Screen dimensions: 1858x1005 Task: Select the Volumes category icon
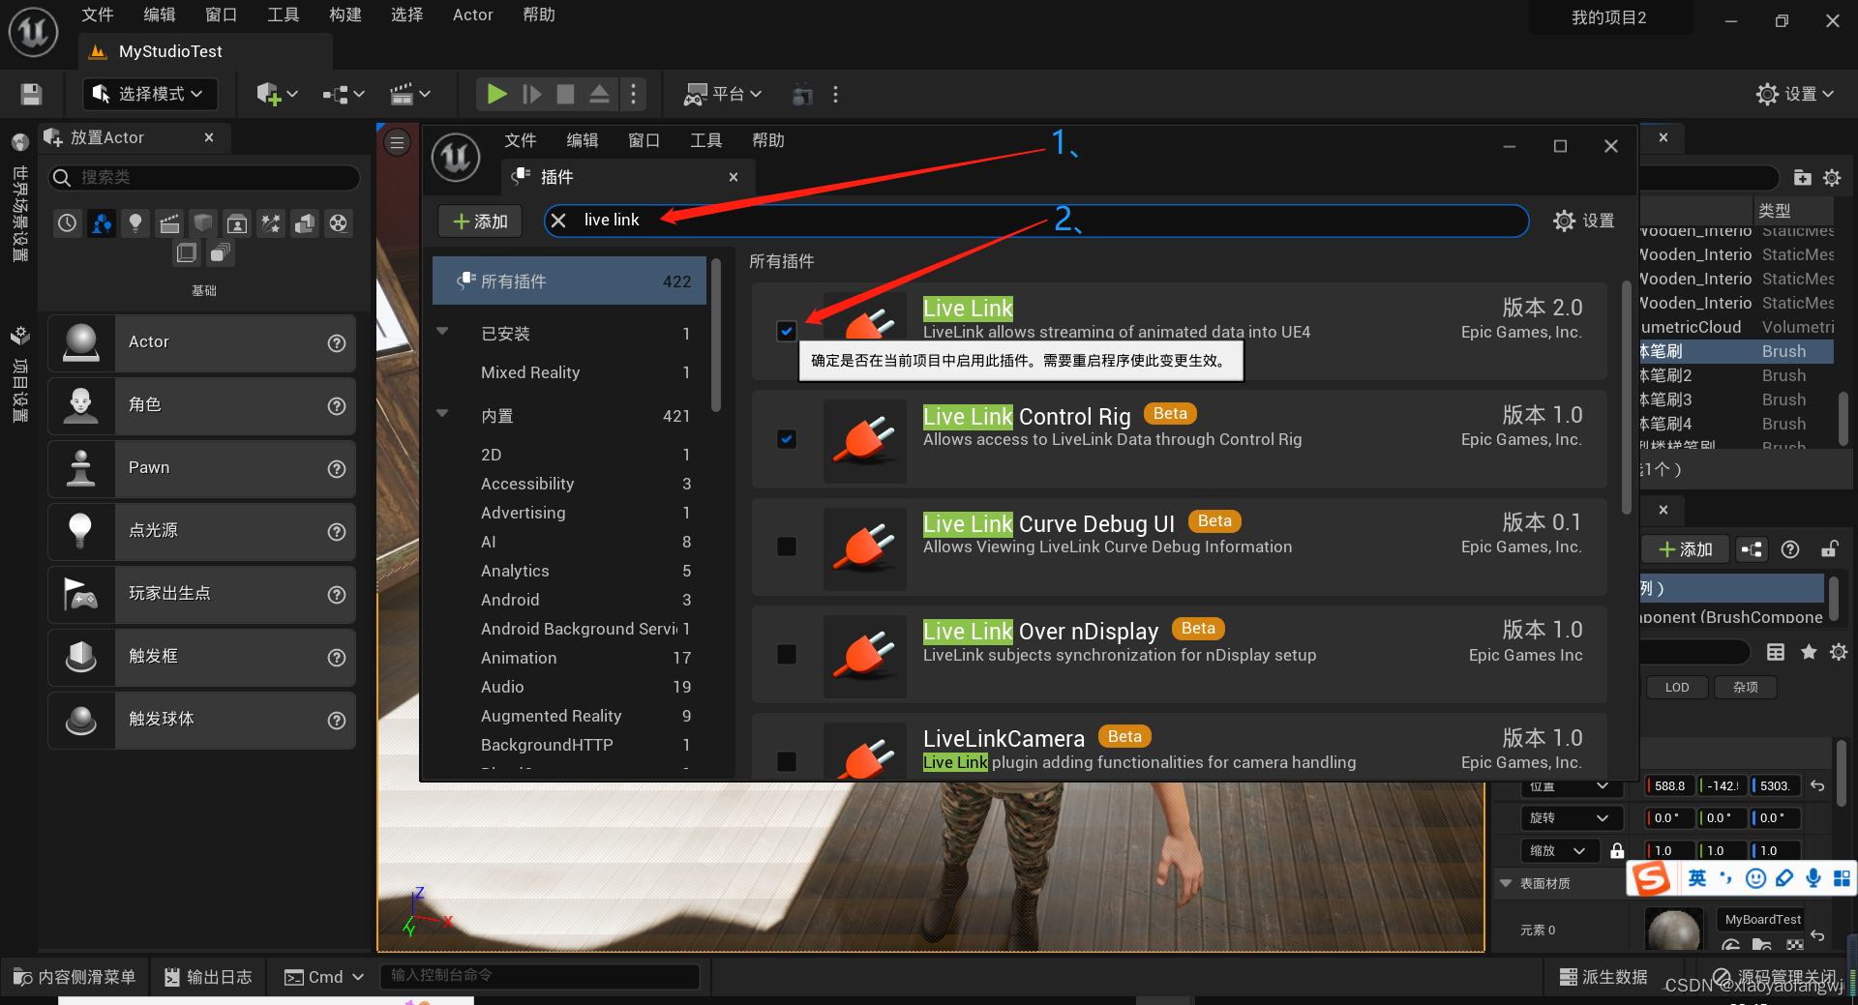(187, 253)
